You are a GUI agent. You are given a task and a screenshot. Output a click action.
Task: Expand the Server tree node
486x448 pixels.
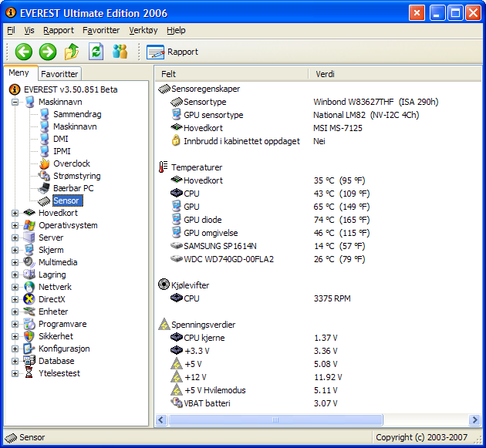15,237
